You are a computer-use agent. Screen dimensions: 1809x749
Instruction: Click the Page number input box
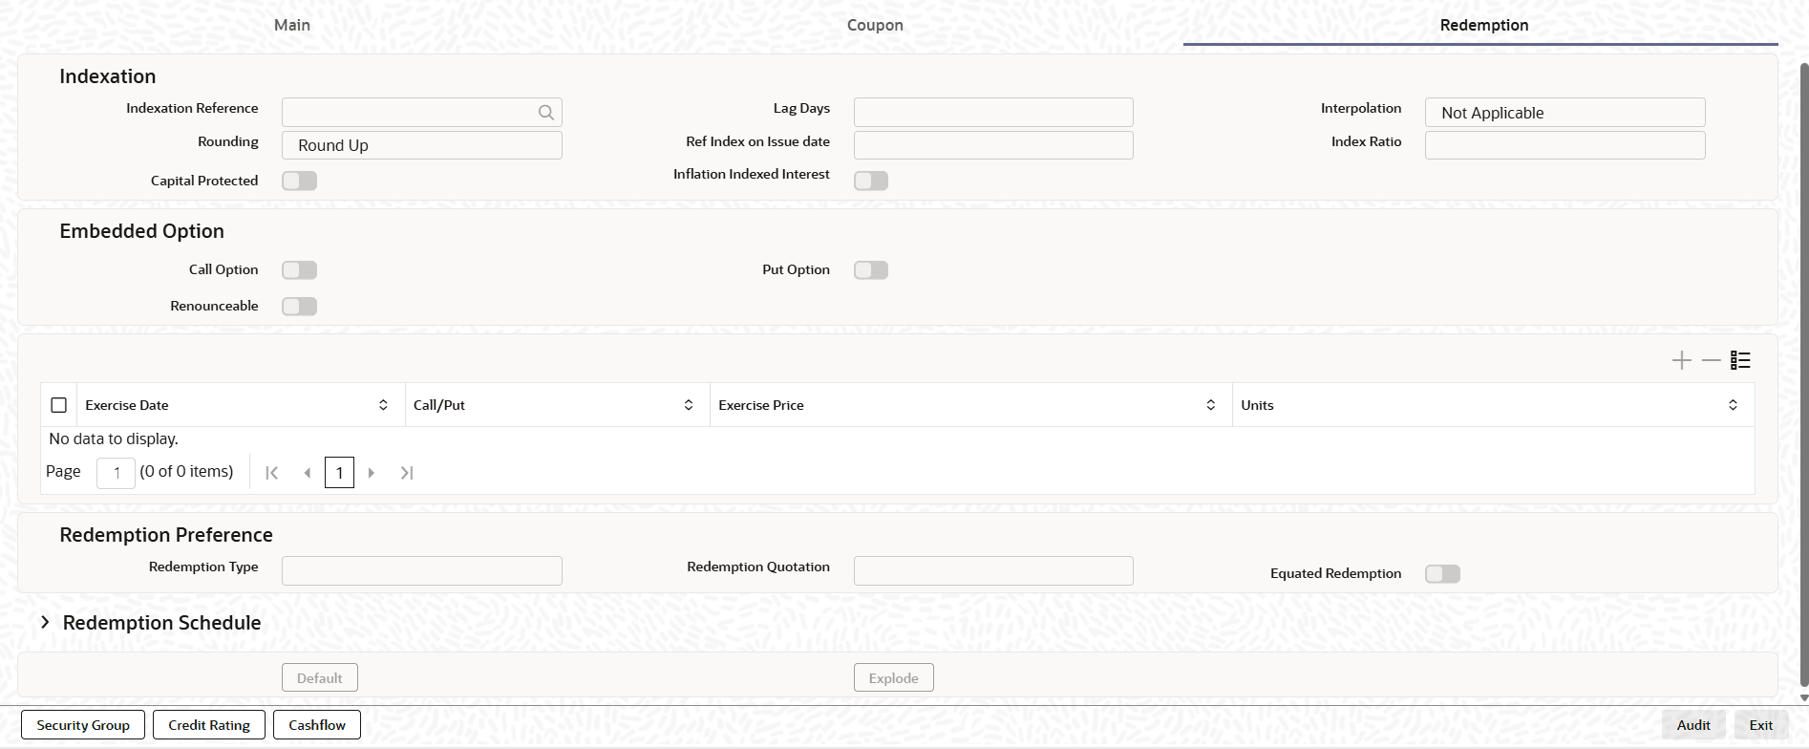click(116, 473)
